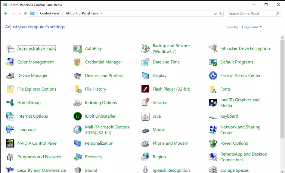Open the Security and Maintenance link
The width and height of the screenshot is (285, 173).
click(42, 170)
